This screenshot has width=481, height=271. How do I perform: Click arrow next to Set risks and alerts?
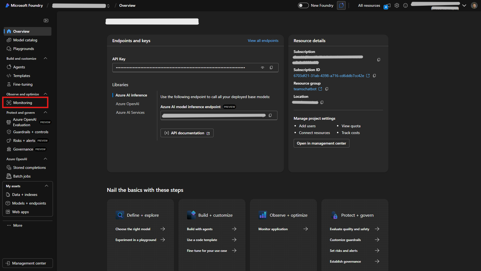point(377,250)
